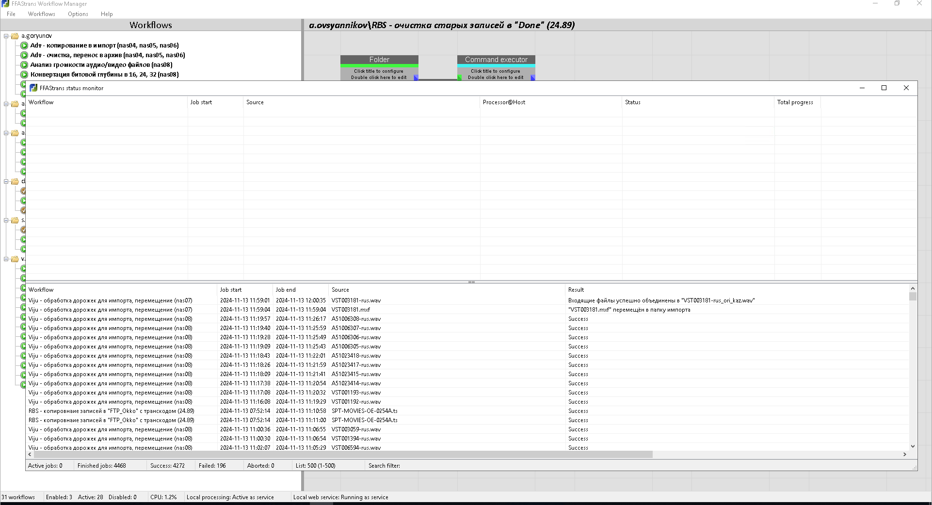Click Total progress column header
The height and width of the screenshot is (505, 932).
click(797, 102)
